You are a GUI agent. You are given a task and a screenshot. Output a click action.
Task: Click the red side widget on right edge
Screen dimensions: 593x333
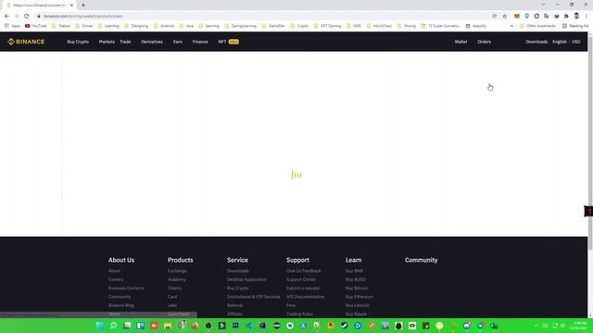pyautogui.click(x=588, y=211)
